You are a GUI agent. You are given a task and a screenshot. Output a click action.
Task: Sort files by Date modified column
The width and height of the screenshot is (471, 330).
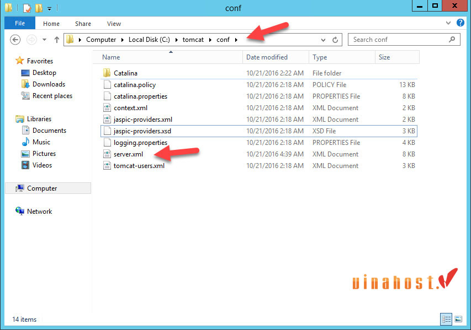click(x=267, y=57)
